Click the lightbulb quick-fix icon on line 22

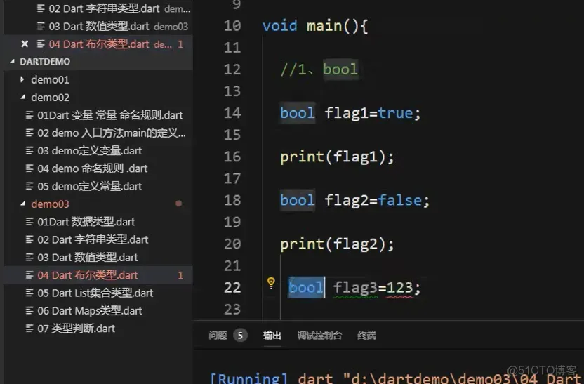[271, 283]
